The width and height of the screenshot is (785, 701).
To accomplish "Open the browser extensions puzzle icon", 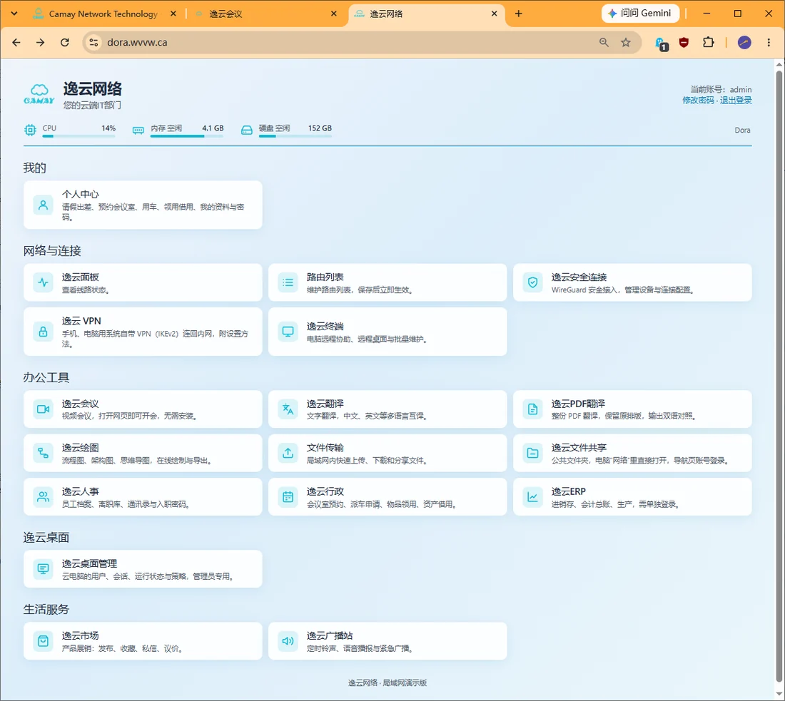I will click(x=709, y=43).
